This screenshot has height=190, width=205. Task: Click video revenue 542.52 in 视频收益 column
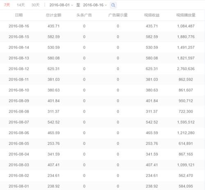[152, 122]
